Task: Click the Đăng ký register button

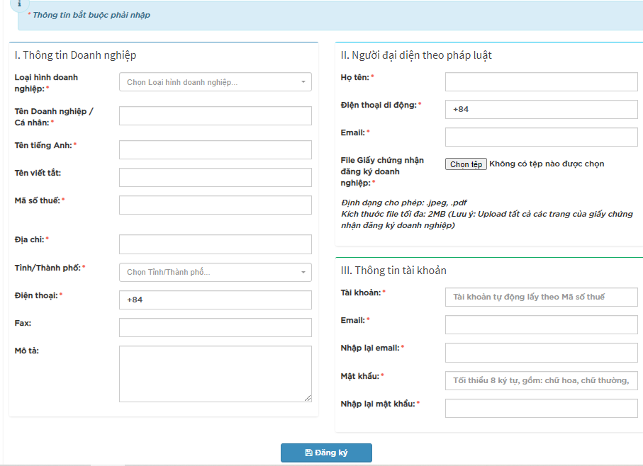Action: click(x=326, y=453)
